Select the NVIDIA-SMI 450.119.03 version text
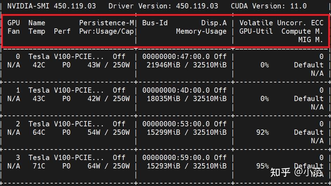Screen dimensions: 331x186 point(52,6)
